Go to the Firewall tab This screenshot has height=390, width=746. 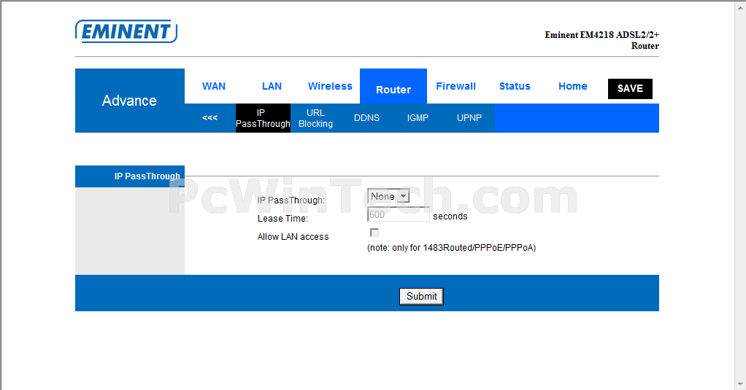coord(455,86)
